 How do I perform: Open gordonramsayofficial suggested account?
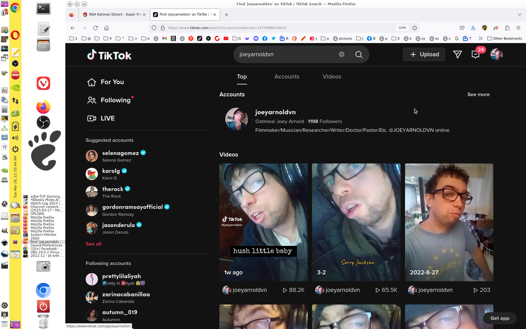pos(128,210)
